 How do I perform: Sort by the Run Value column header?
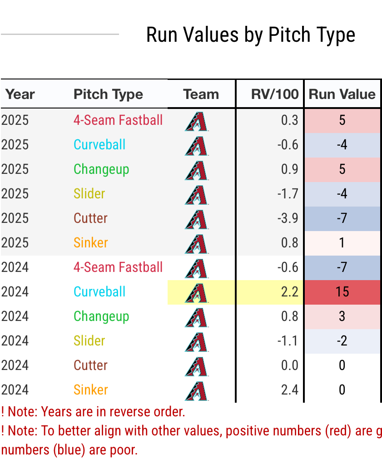(342, 94)
